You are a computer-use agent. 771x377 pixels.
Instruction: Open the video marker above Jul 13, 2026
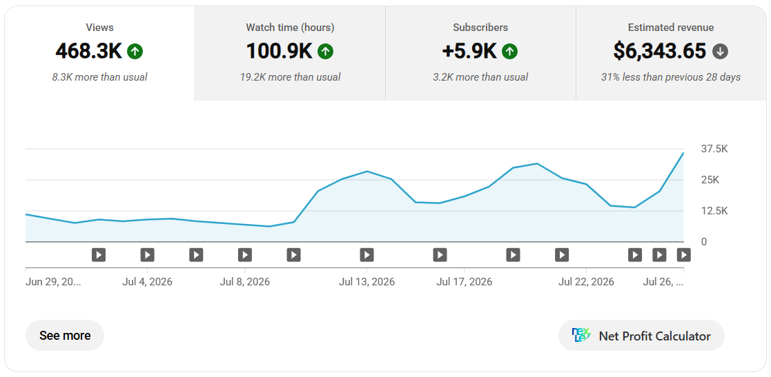click(x=367, y=255)
